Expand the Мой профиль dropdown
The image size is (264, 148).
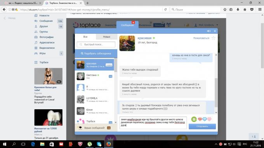point(207,25)
